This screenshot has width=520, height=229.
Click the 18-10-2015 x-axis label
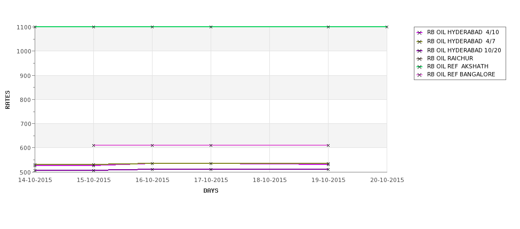point(270,180)
